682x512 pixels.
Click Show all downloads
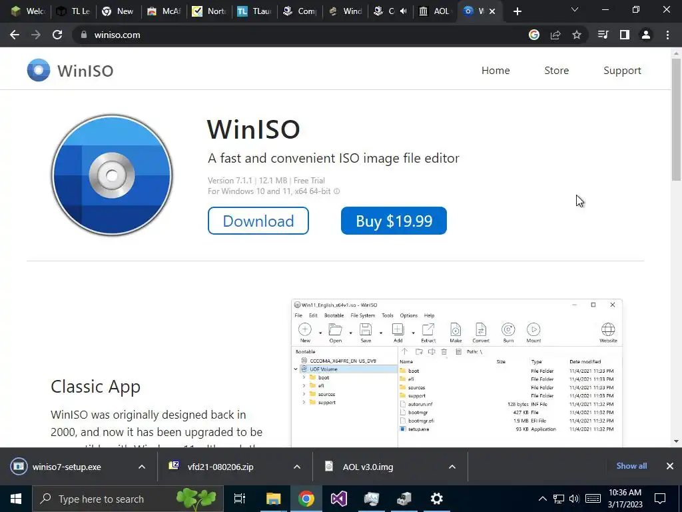point(631,466)
